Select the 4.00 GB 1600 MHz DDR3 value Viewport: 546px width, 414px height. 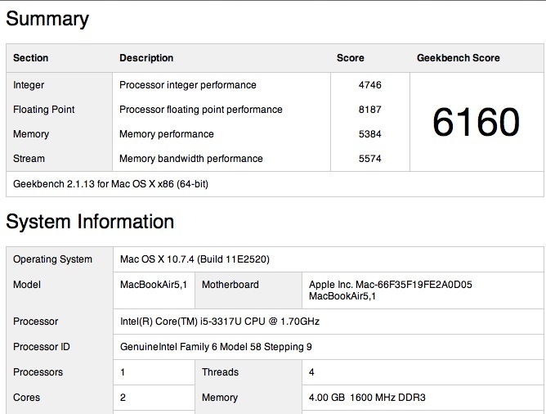click(367, 398)
